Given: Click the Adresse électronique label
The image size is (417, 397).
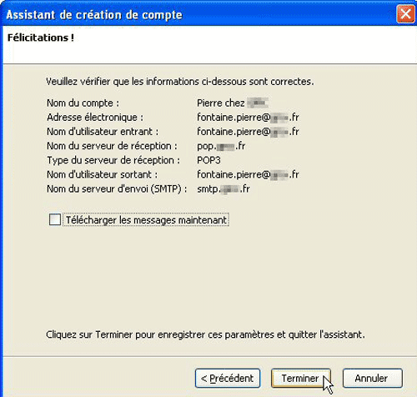Looking at the screenshot, I should coord(95,118).
